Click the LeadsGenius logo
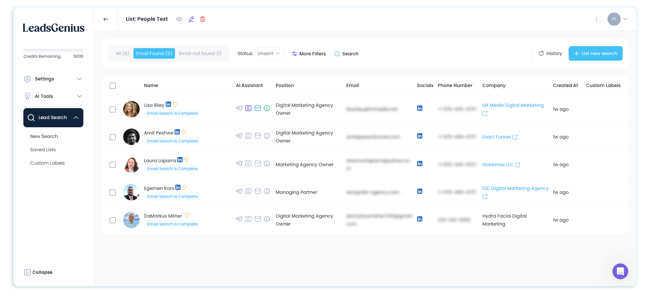The height and width of the screenshot is (302, 650). click(x=53, y=28)
